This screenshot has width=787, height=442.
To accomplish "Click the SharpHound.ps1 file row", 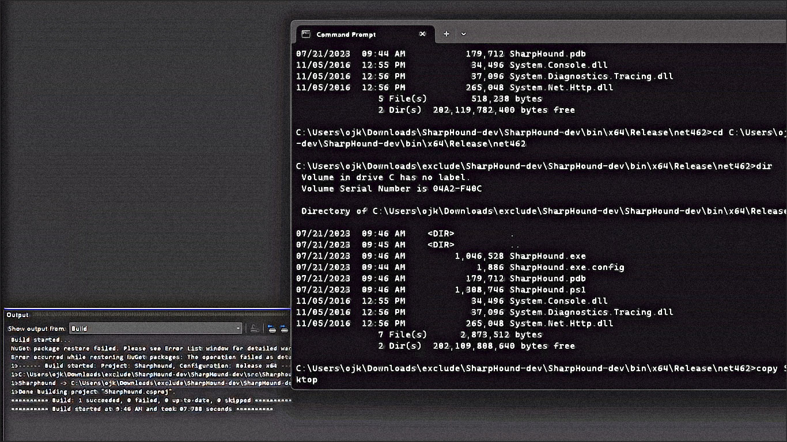I will tap(441, 289).
